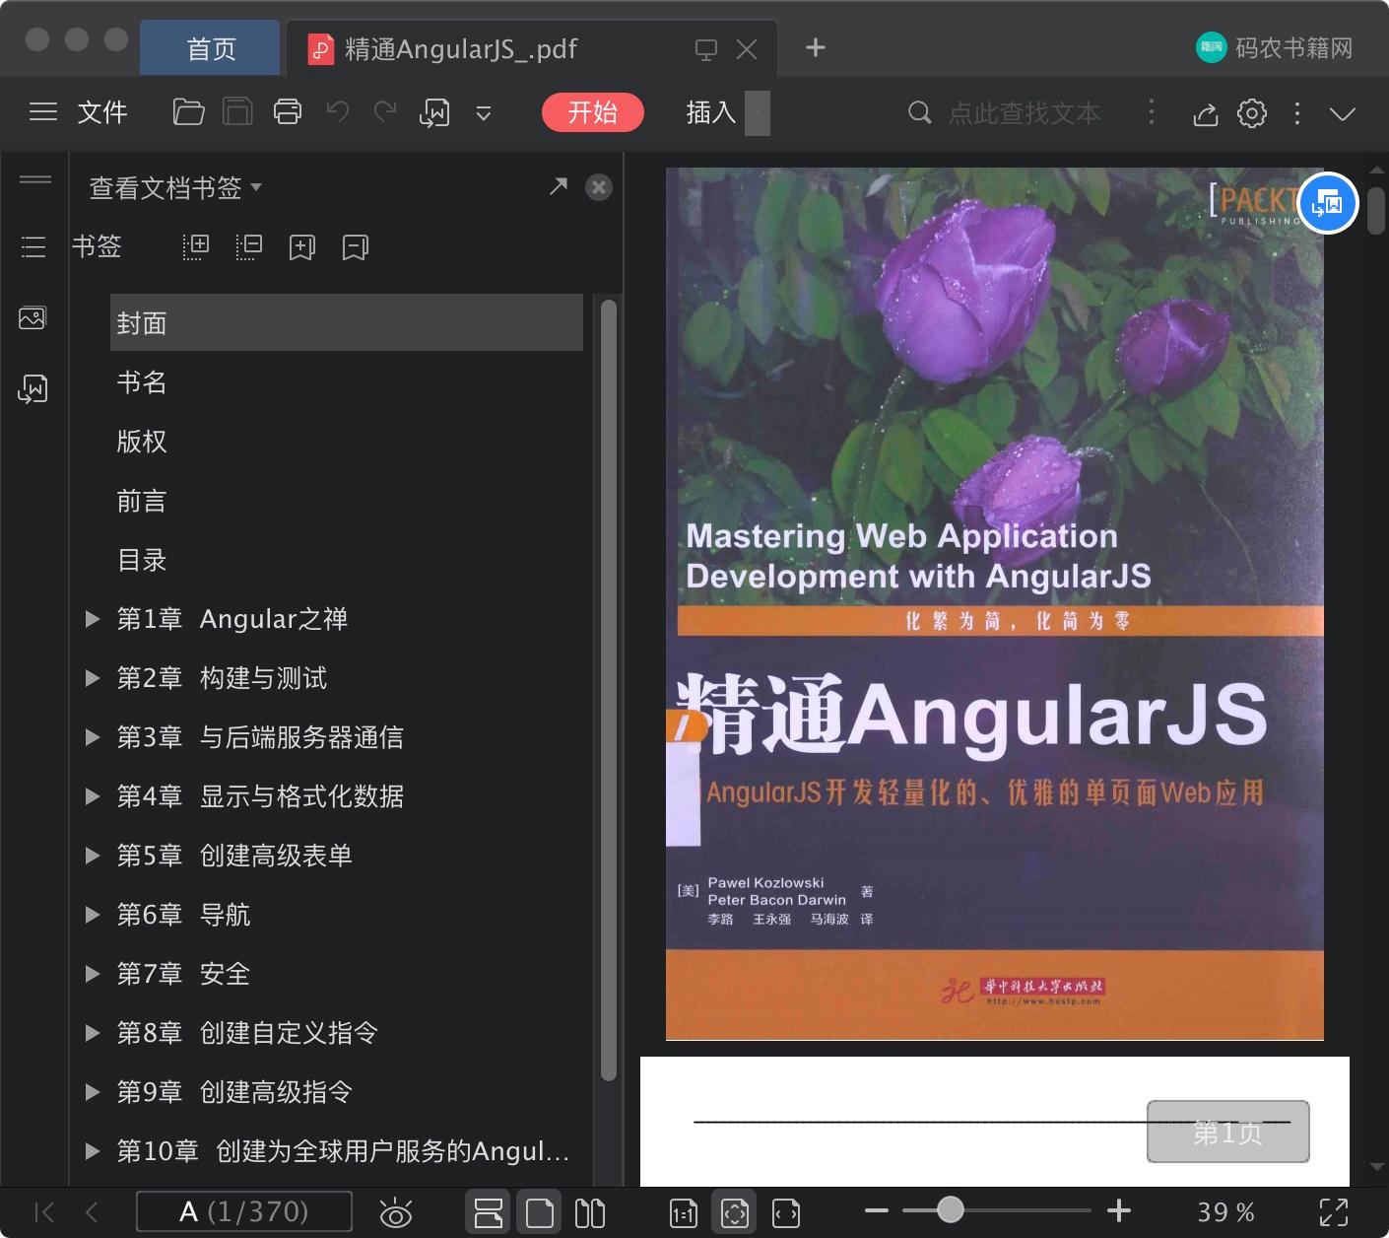Expand 第7章 安全
This screenshot has width=1389, height=1238.
[93, 974]
